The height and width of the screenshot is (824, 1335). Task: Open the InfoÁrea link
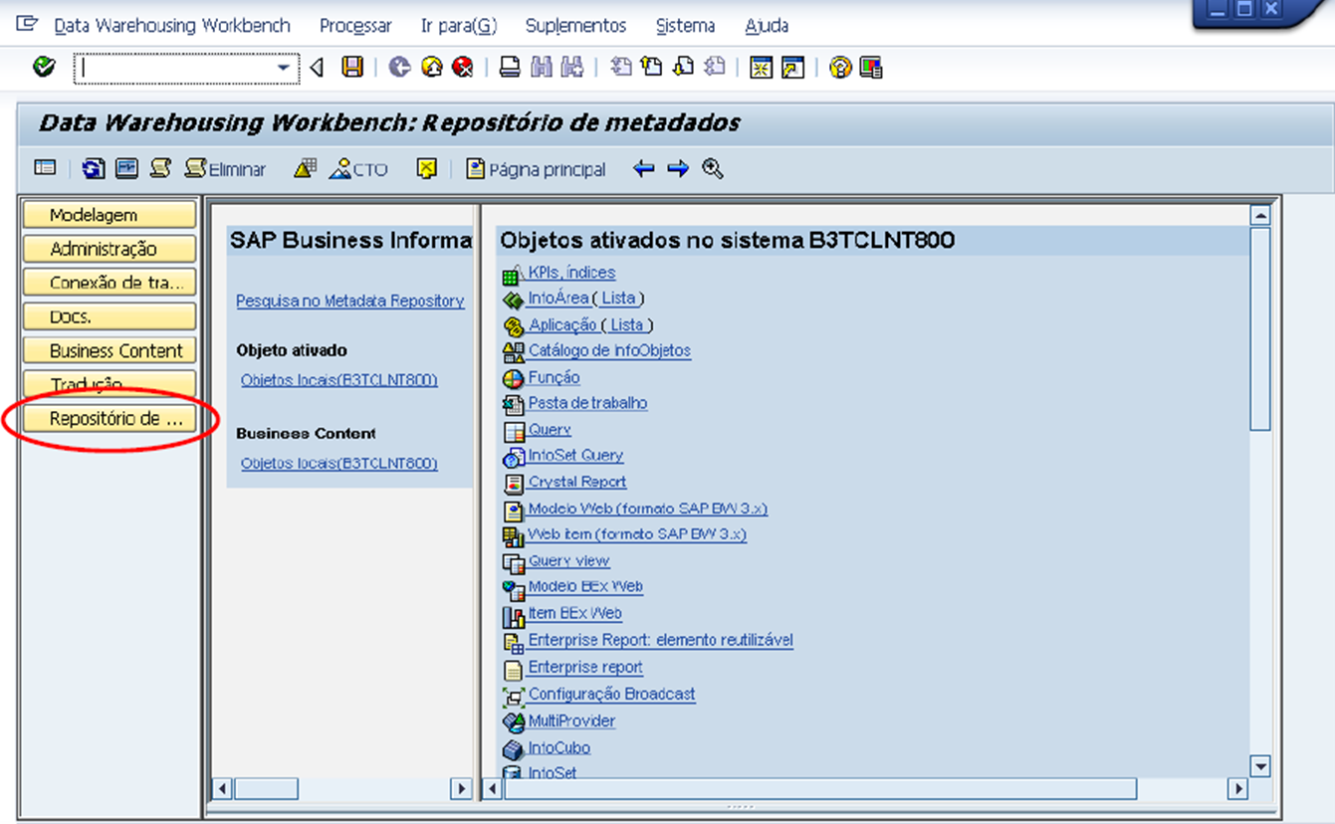[x=558, y=298]
